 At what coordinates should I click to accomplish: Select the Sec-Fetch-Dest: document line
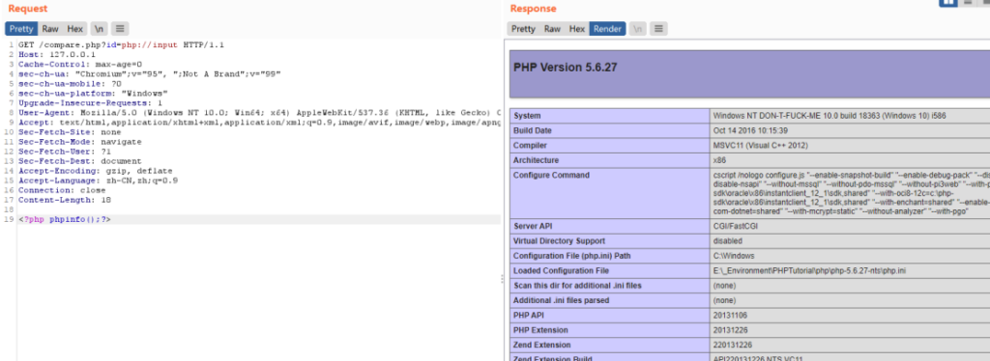point(80,161)
